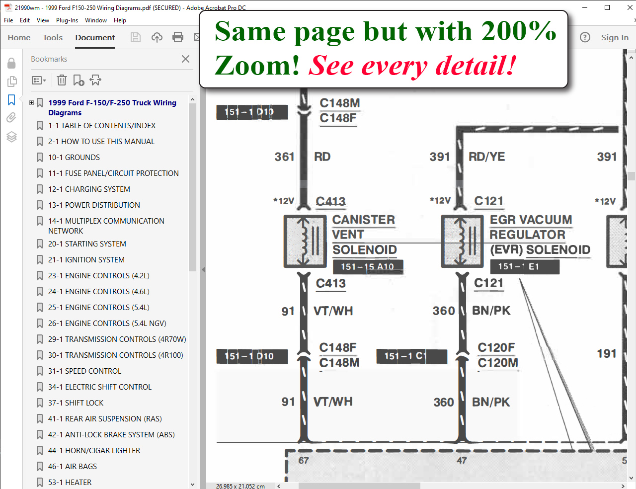636x489 pixels.
Task: Open 46-1 AIR BAGS bookmark
Action: pos(73,467)
